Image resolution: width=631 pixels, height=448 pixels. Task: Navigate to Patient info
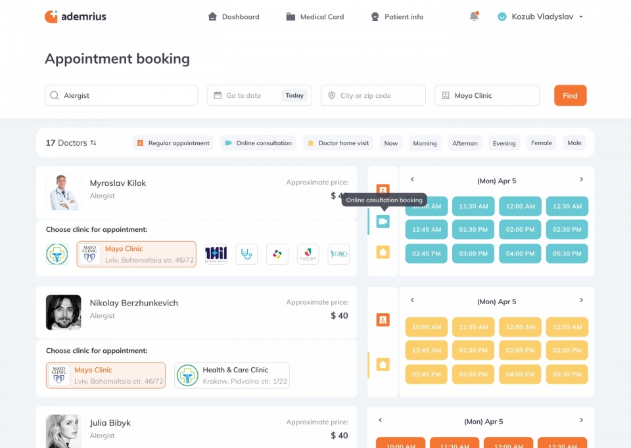(397, 16)
